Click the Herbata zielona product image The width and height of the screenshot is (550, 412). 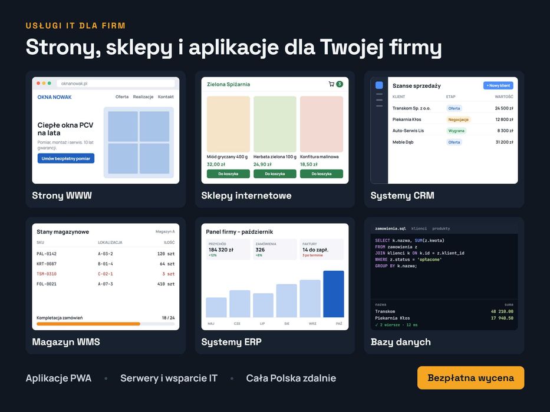275,124
